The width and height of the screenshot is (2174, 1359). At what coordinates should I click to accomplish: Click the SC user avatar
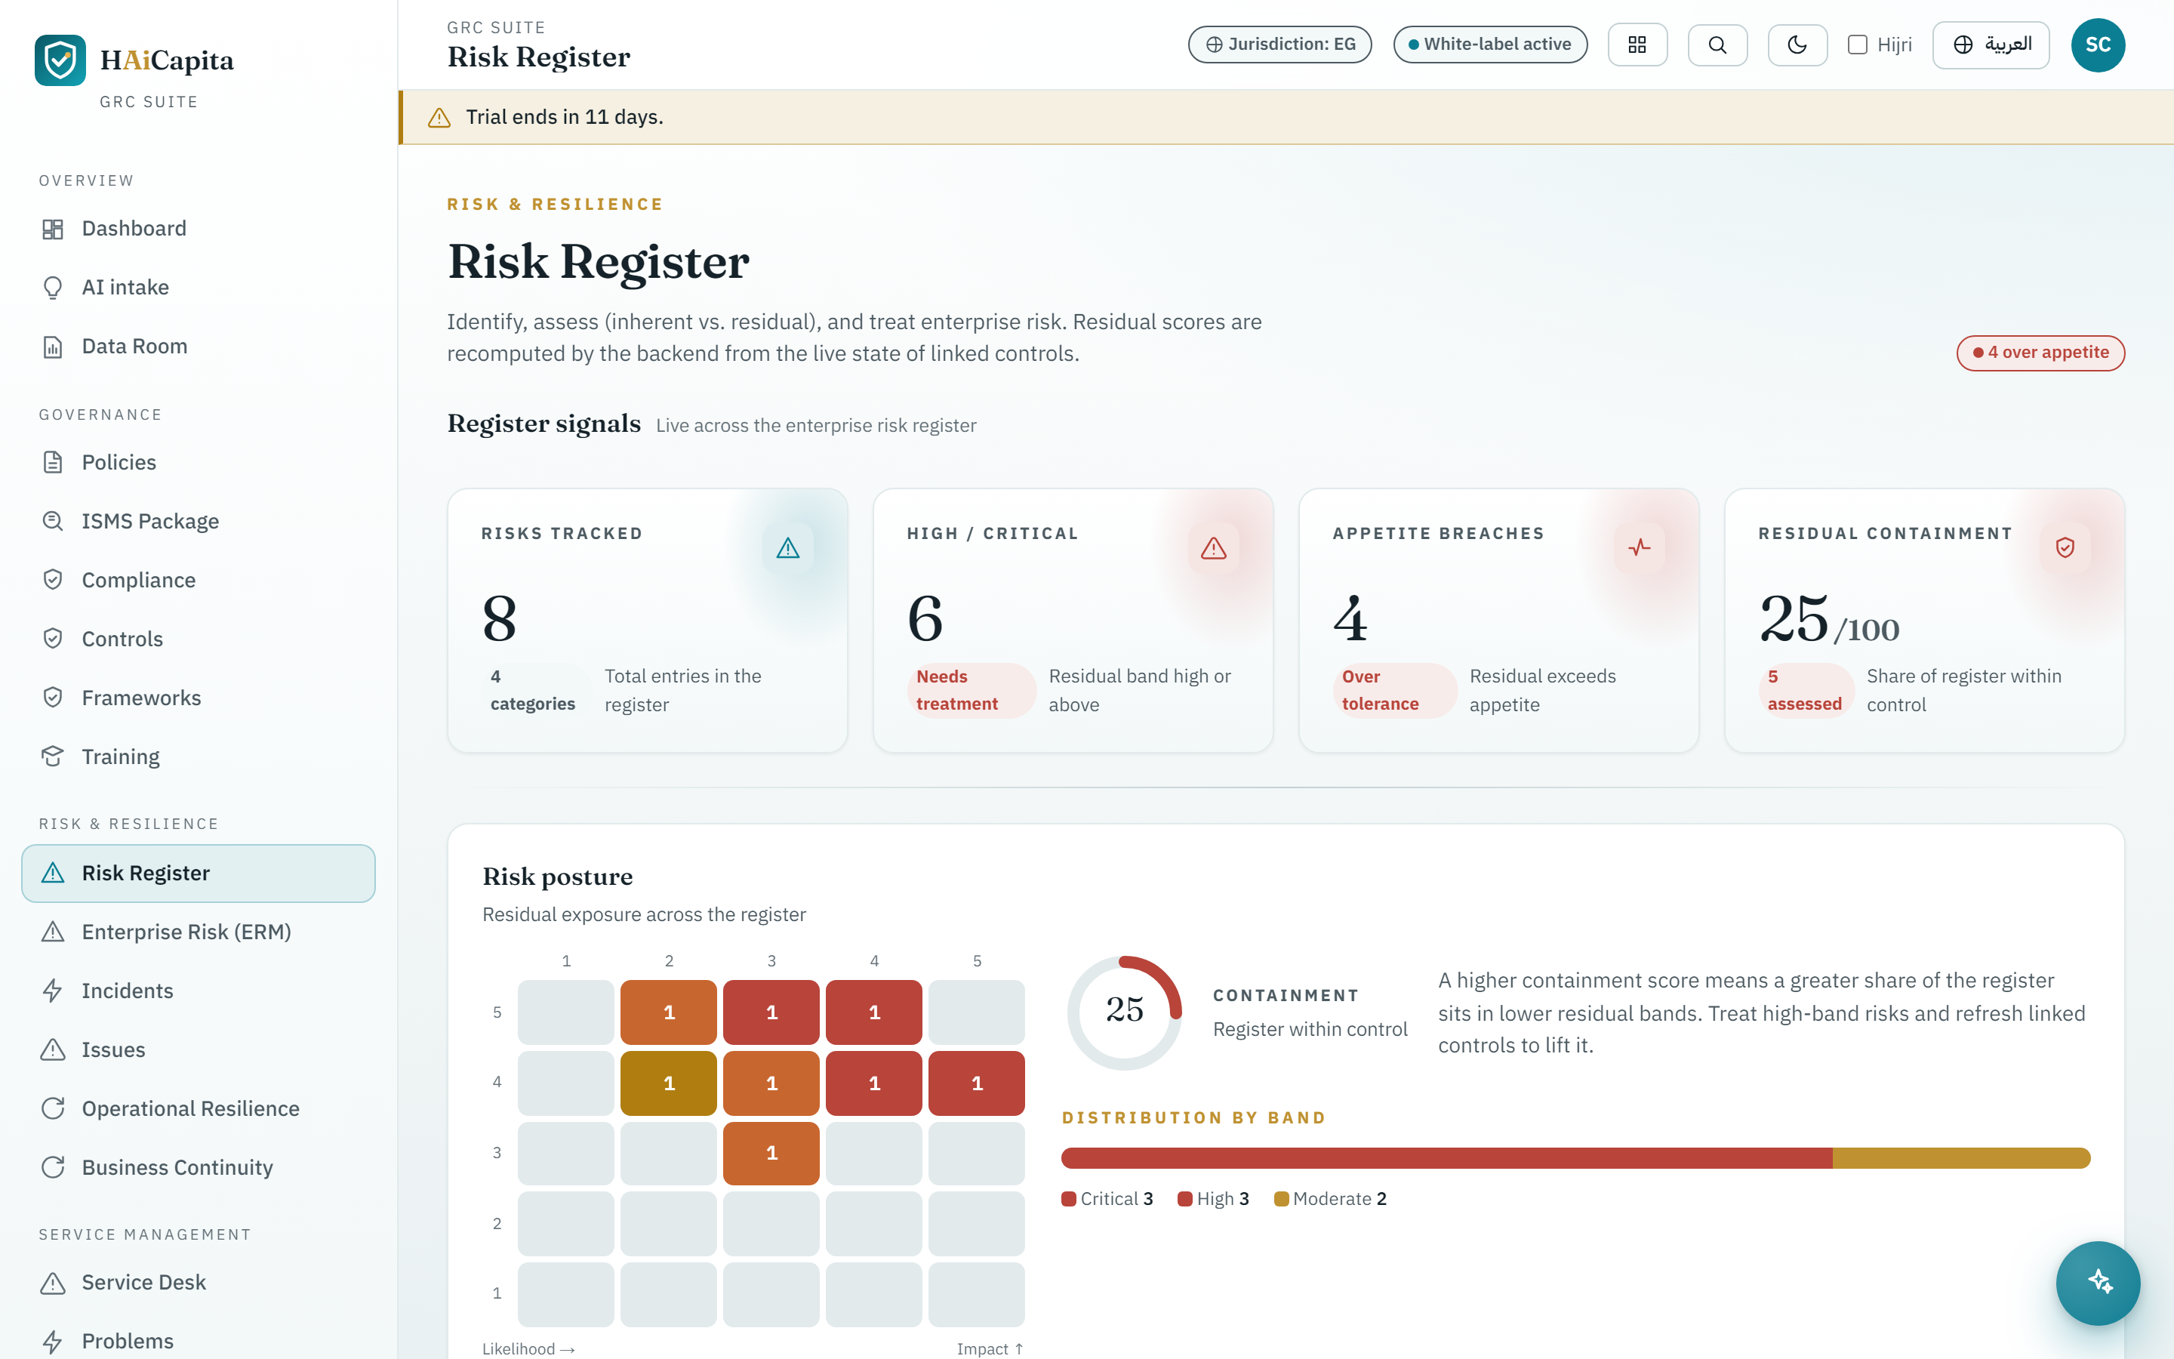click(2098, 45)
